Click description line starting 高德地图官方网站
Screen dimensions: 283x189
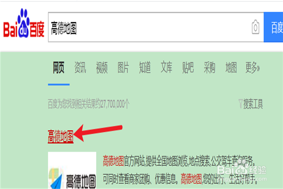pos(179,161)
